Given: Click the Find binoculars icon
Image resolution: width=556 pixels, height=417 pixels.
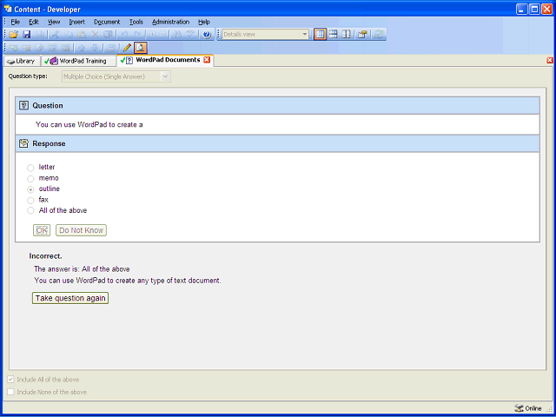Looking at the screenshot, I should pos(177,35).
